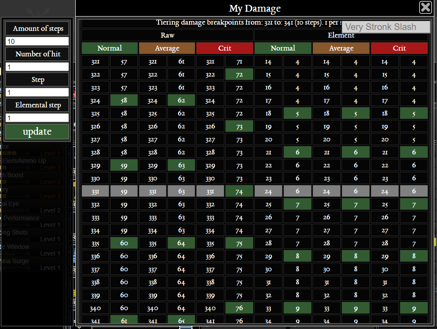Click the Elemental step label
This screenshot has width=437, height=329.
38,105
